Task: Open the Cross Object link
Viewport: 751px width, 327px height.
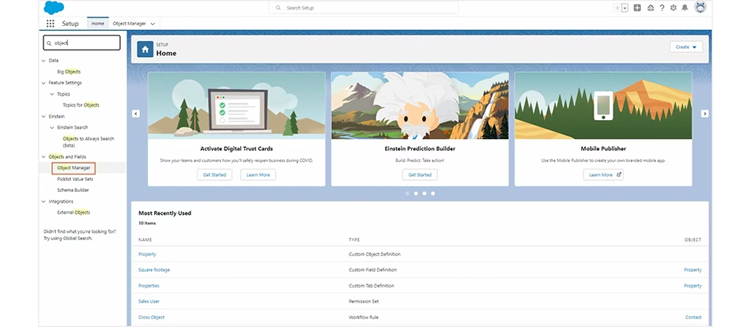Action: [151, 318]
